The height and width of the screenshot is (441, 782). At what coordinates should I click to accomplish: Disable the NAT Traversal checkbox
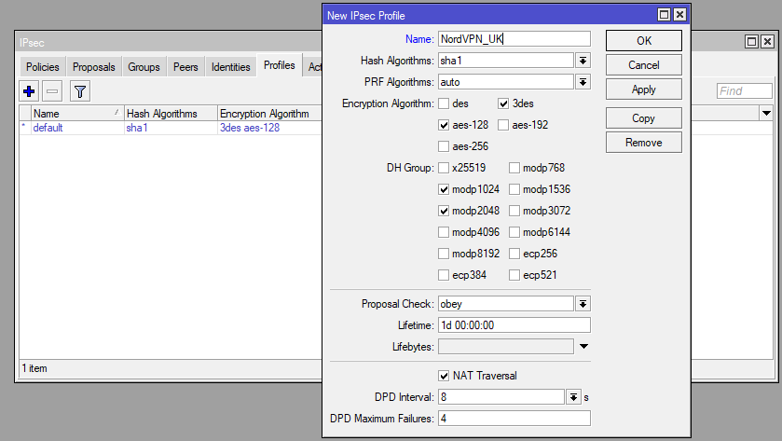tap(444, 376)
